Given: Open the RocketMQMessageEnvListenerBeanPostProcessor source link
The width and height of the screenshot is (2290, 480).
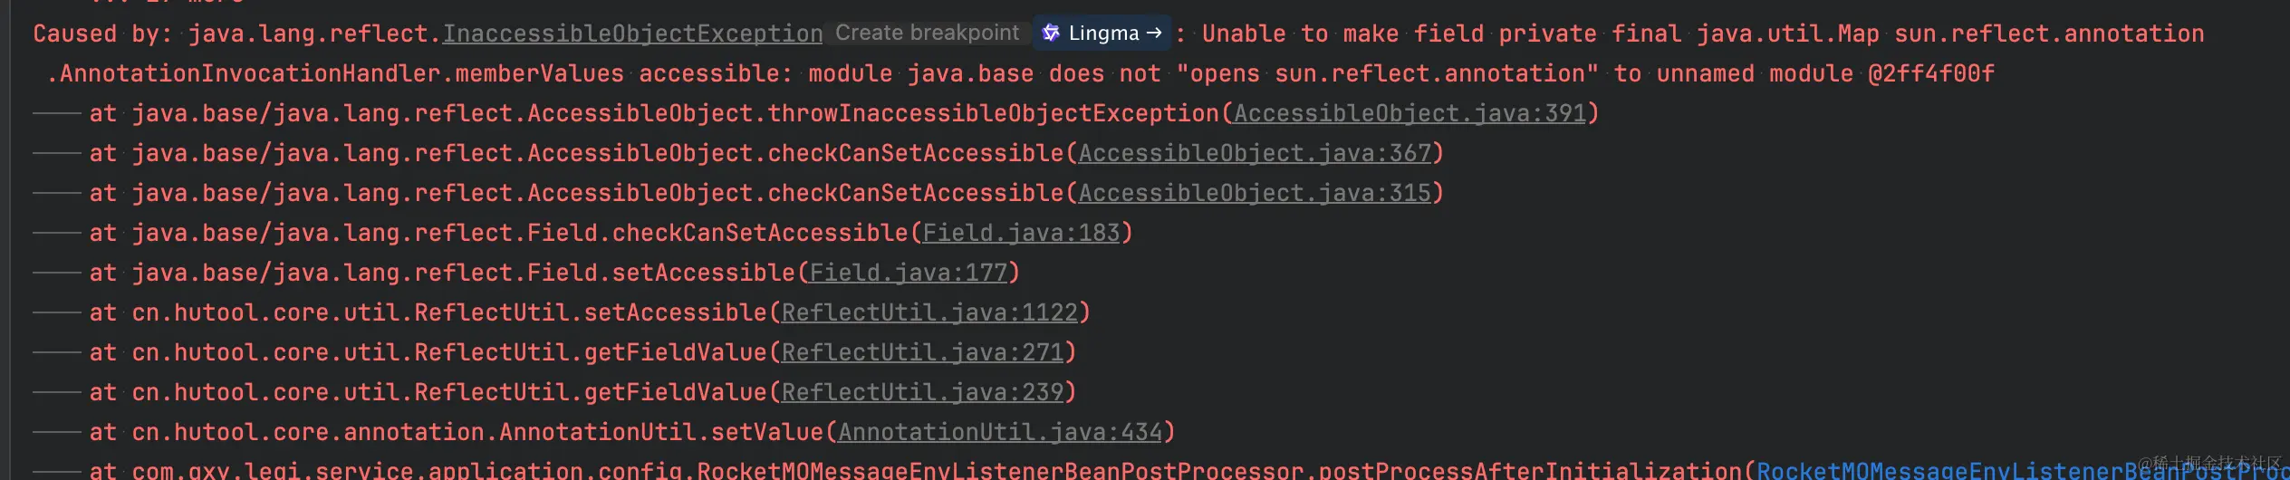Looking at the screenshot, I should pos(2022,470).
